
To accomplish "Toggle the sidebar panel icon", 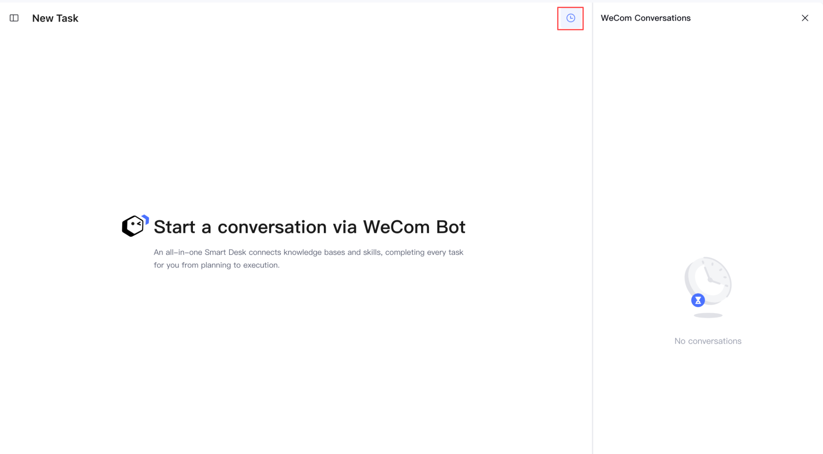I will coord(14,18).
